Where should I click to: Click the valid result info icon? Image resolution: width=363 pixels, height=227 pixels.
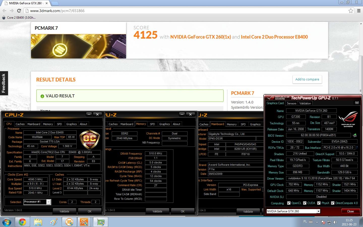pos(42,96)
